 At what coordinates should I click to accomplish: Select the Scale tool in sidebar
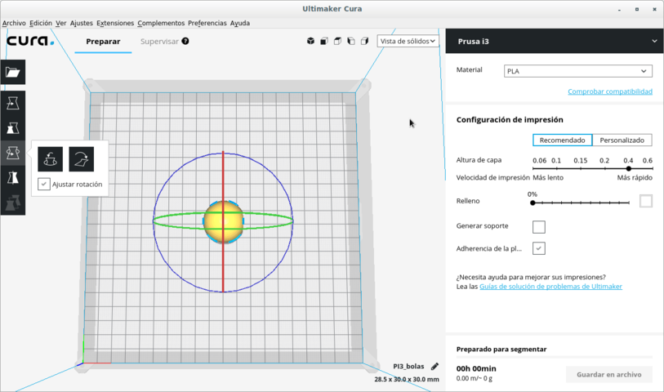(13, 128)
